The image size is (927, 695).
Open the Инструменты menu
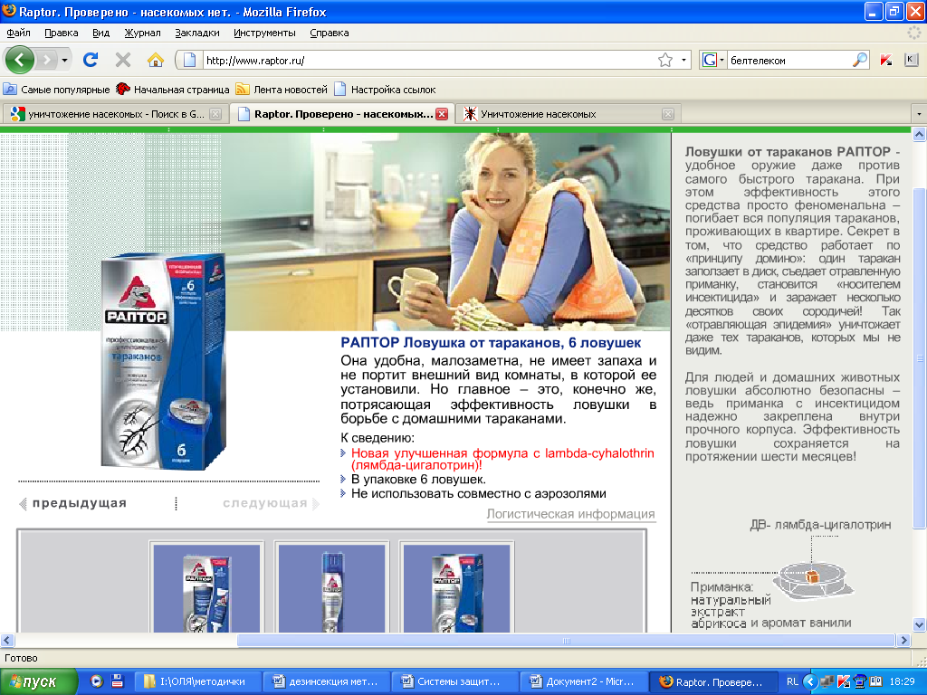[x=264, y=33]
